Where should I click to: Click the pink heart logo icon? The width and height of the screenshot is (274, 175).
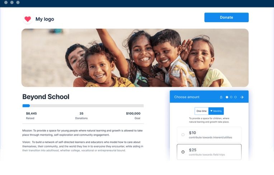click(28, 19)
